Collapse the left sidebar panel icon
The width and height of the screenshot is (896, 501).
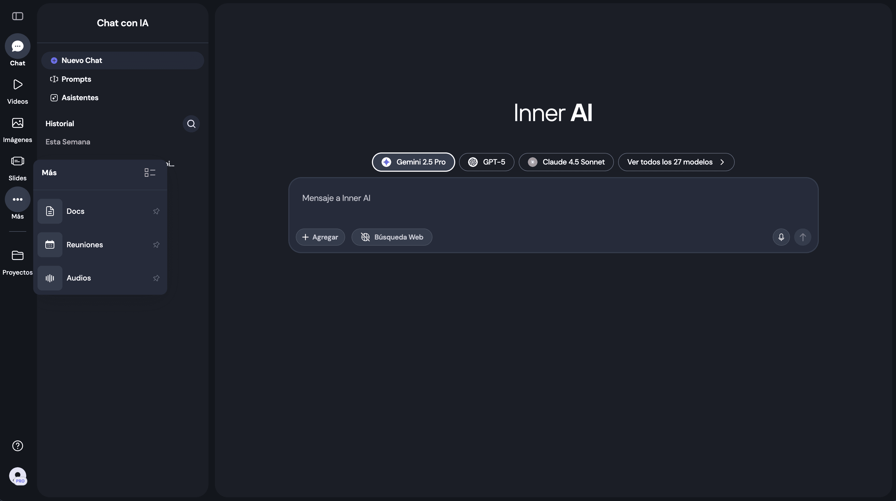coord(17,16)
